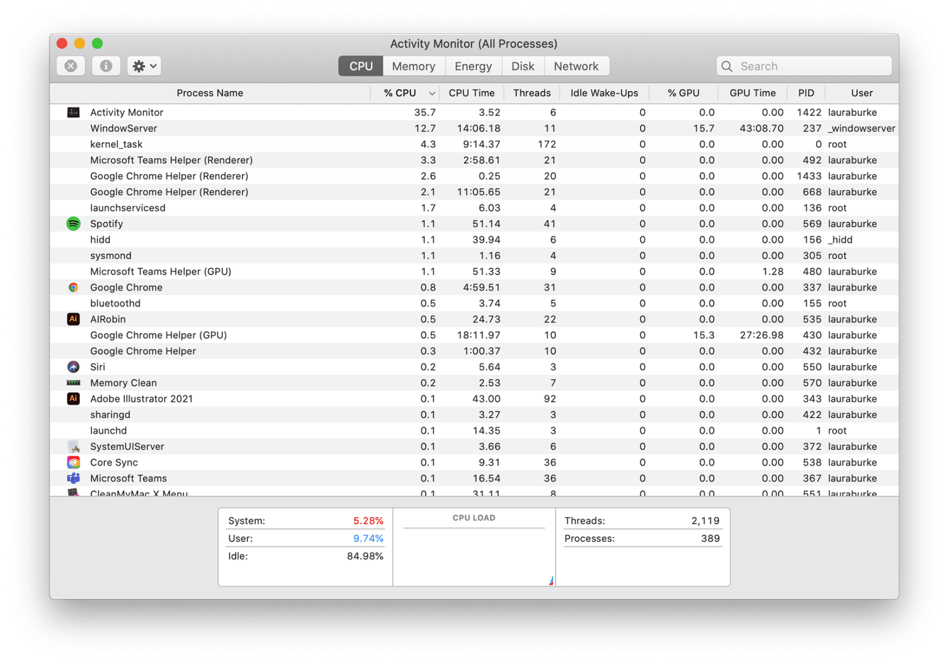Viewport: 949px width, 665px height.
Task: Select the hidd process row
Action: [474, 240]
